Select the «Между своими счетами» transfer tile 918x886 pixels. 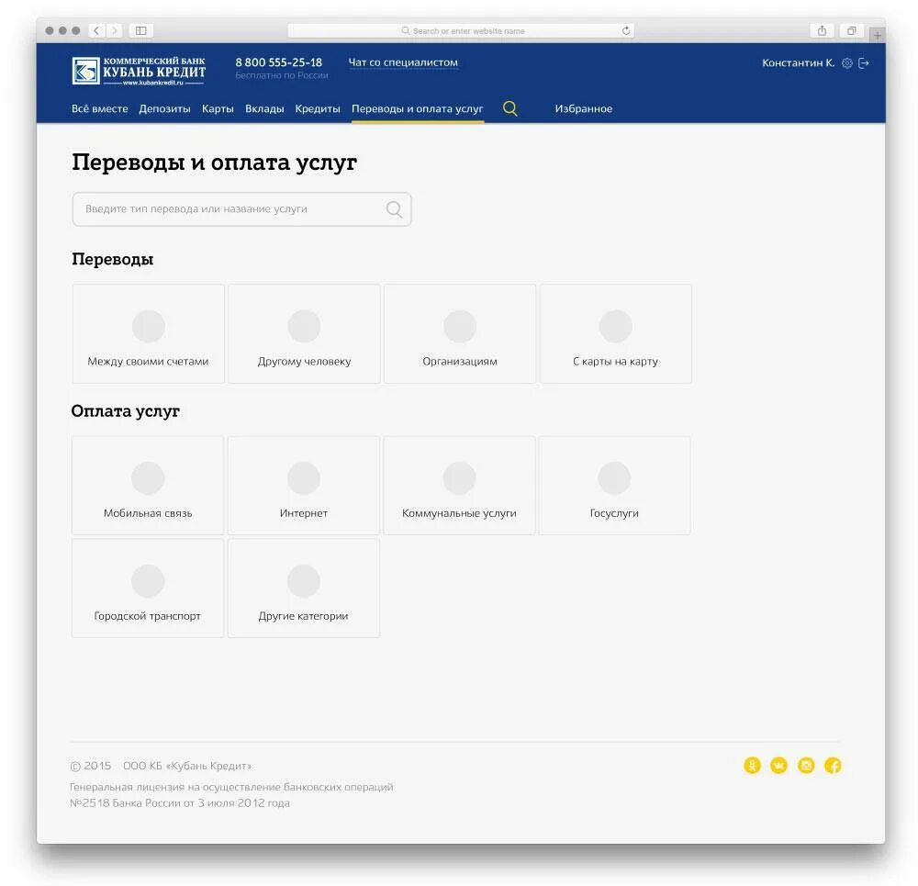(x=147, y=333)
